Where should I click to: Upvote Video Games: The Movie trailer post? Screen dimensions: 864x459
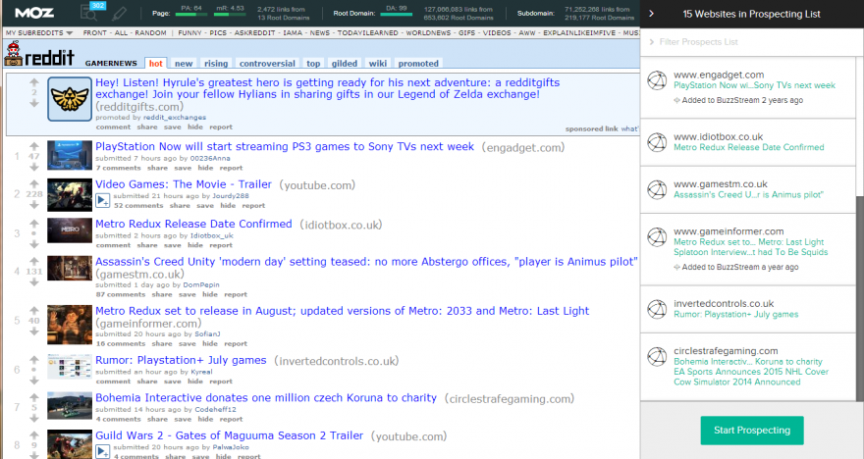(x=34, y=183)
